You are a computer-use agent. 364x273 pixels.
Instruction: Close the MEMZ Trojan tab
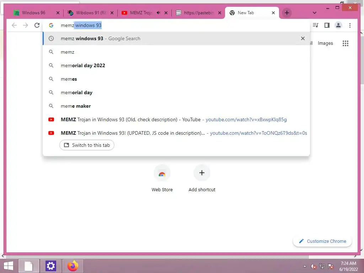pos(166,13)
